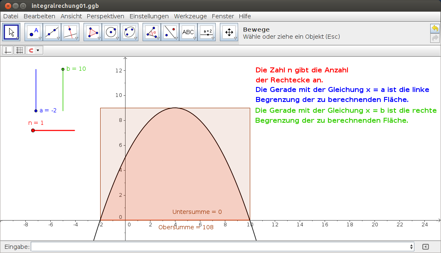This screenshot has width=441, height=253.
Task: Select the Move tool
Action: [x=11, y=32]
